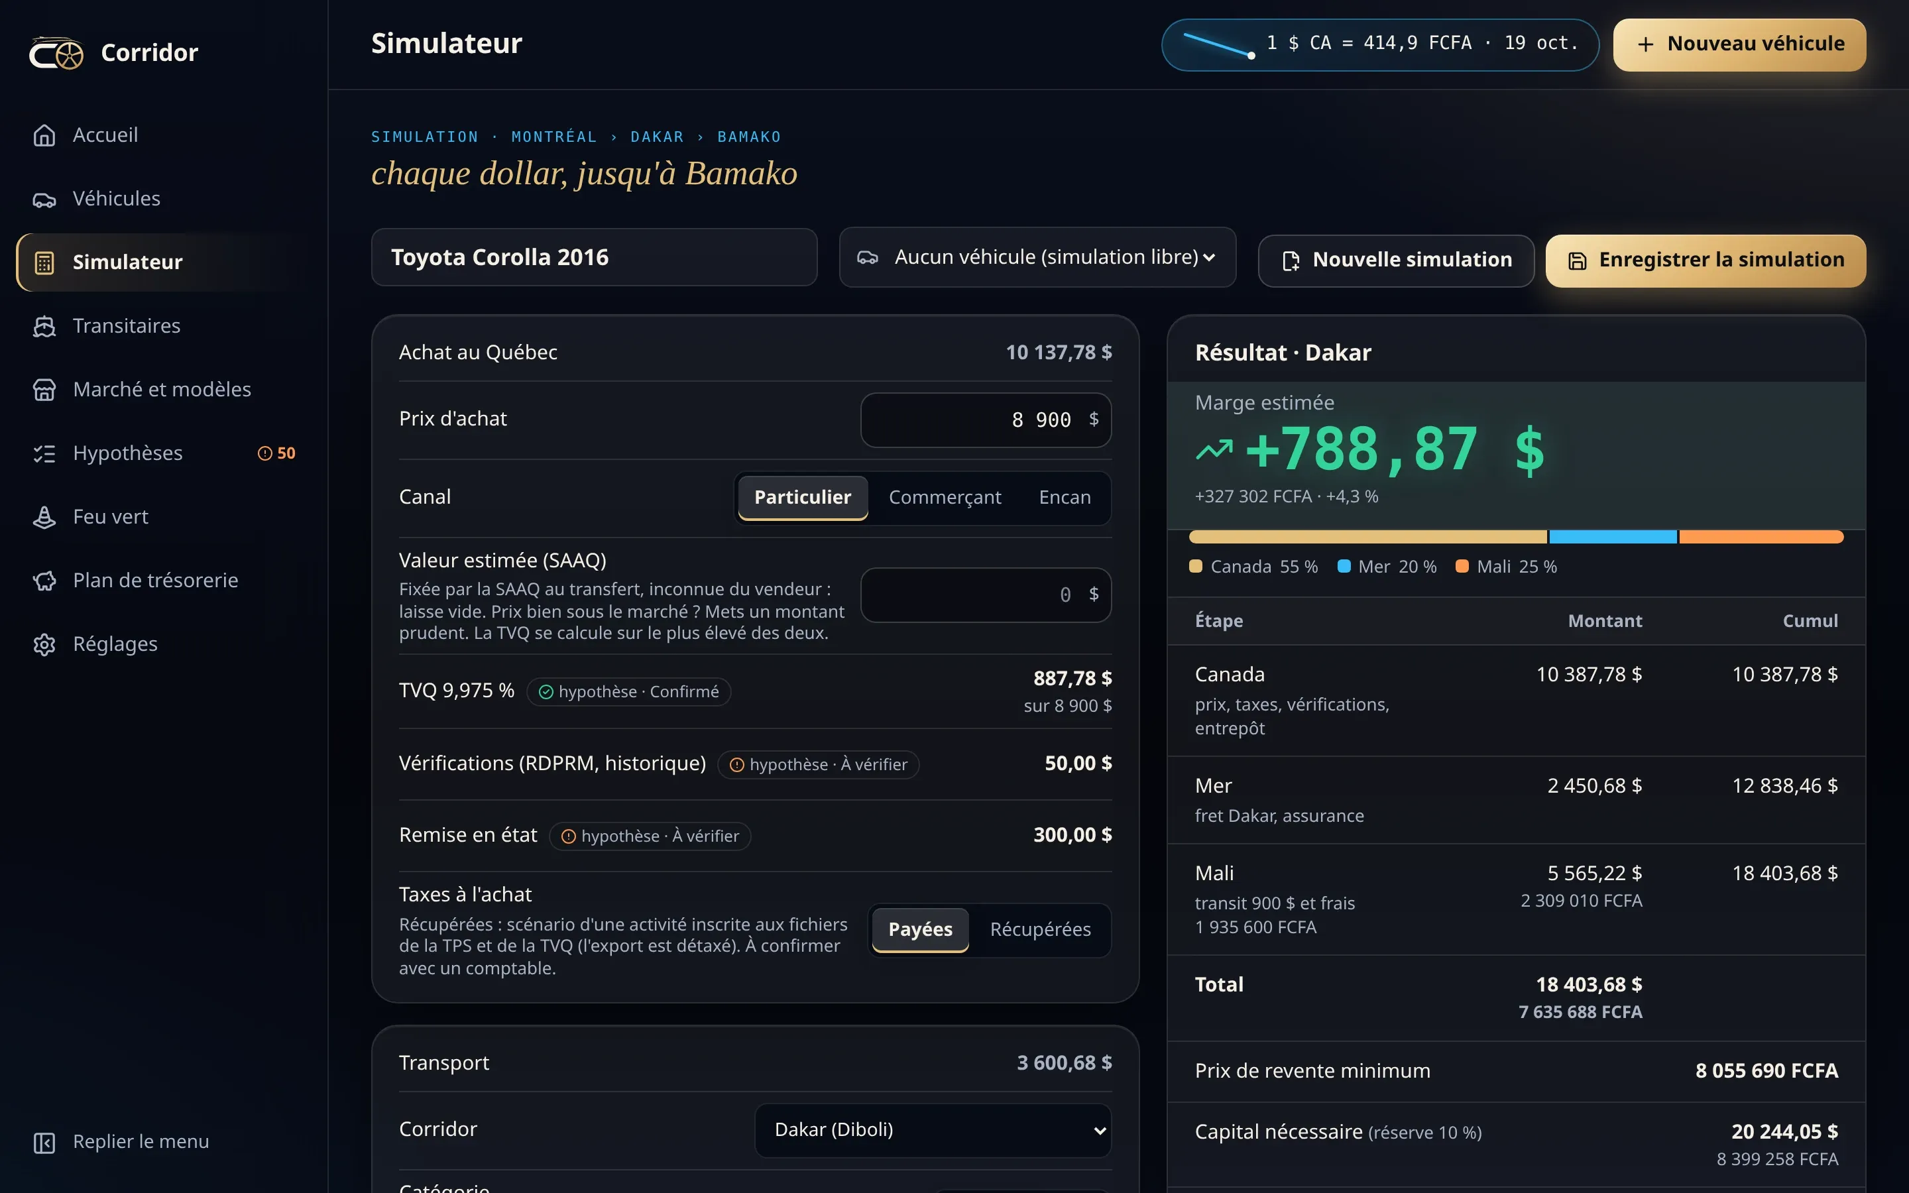Open the Corridor Dakar (Diboli) dropdown
The image size is (1909, 1193).
[933, 1130]
